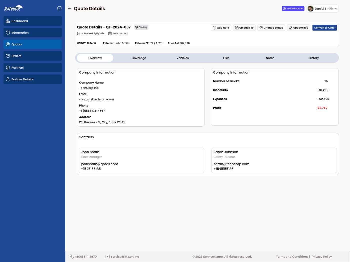Click the footer envelope icon
Image resolution: width=350 pixels, height=262 pixels.
(107, 257)
